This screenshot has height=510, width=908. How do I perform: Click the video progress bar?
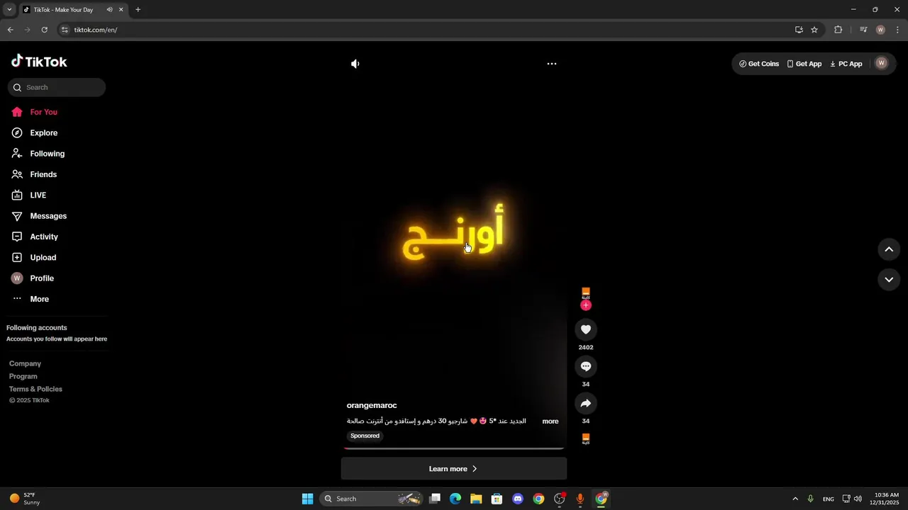[x=454, y=448]
